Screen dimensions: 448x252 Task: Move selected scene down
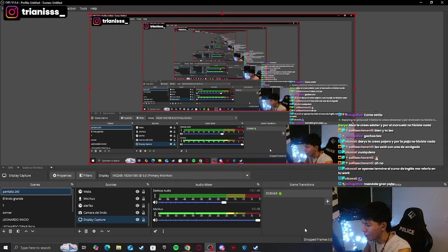tap(33, 231)
